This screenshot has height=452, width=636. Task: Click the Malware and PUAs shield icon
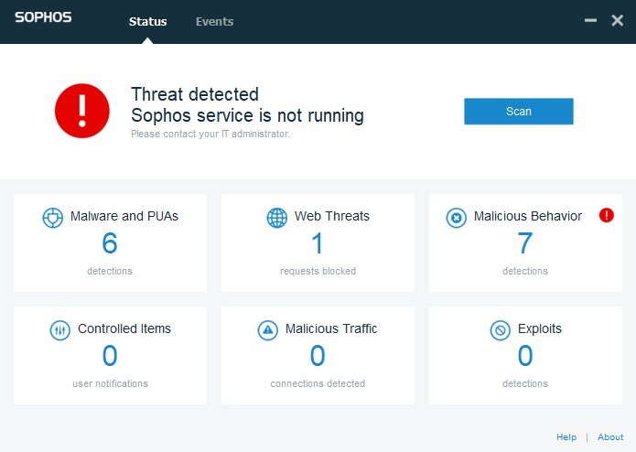[x=53, y=218]
